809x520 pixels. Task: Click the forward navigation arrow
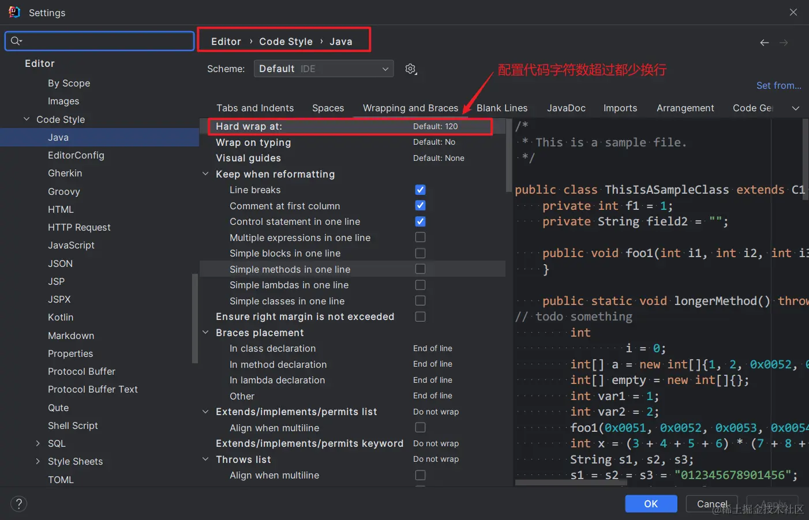784,43
